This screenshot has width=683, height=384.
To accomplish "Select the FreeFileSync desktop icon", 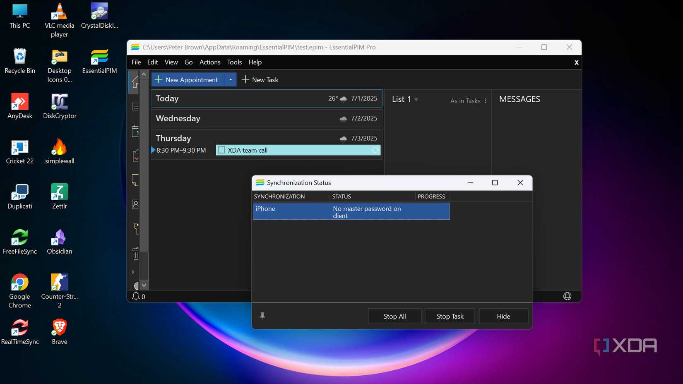I will pos(19,242).
